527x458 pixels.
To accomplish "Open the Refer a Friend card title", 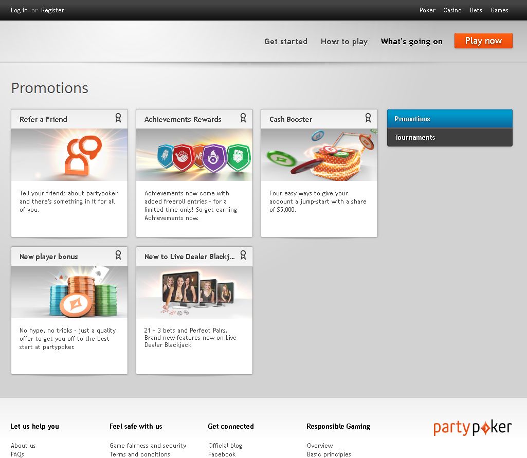I will pyautogui.click(x=43, y=119).
